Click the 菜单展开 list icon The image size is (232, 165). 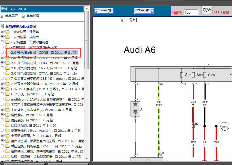point(2,16)
